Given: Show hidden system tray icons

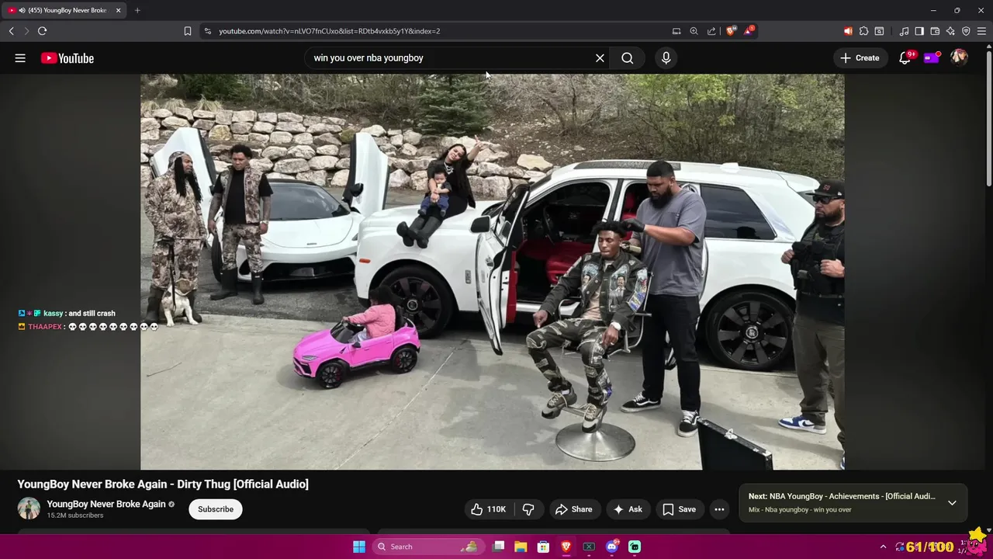Looking at the screenshot, I should pyautogui.click(x=883, y=547).
